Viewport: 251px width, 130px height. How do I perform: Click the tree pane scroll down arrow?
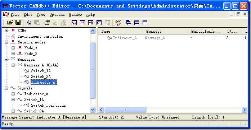pyautogui.click(x=93, y=110)
